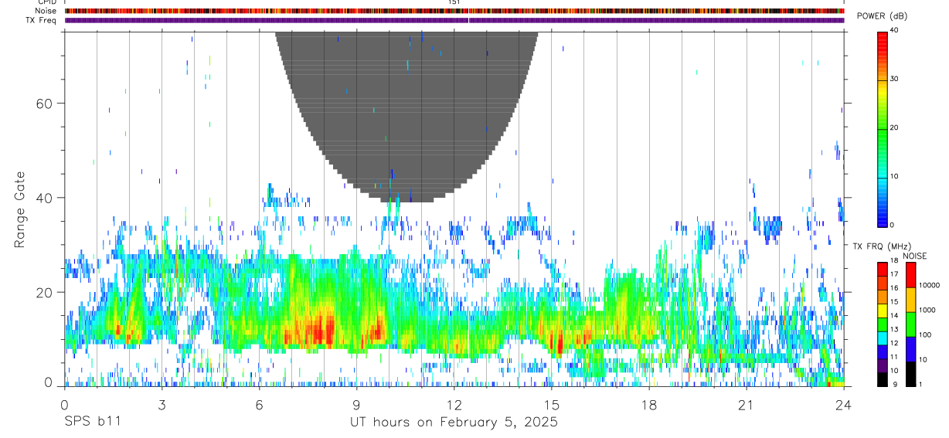The image size is (949, 438).
Task: Click the 'NOISE' legend title
Action: [915, 256]
